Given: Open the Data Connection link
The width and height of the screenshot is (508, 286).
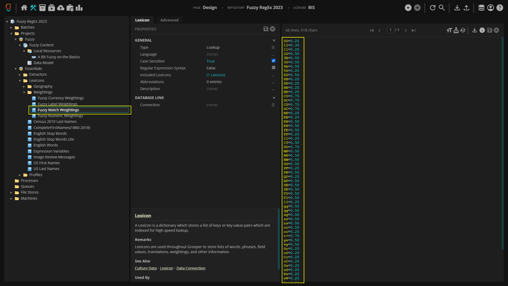Looking at the screenshot, I should [x=190, y=268].
